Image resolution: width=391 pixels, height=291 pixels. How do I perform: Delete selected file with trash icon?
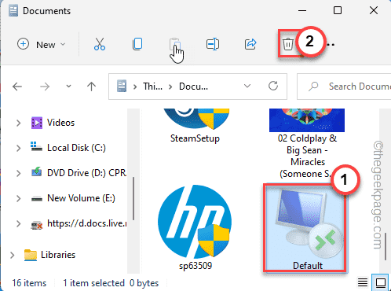point(288,44)
